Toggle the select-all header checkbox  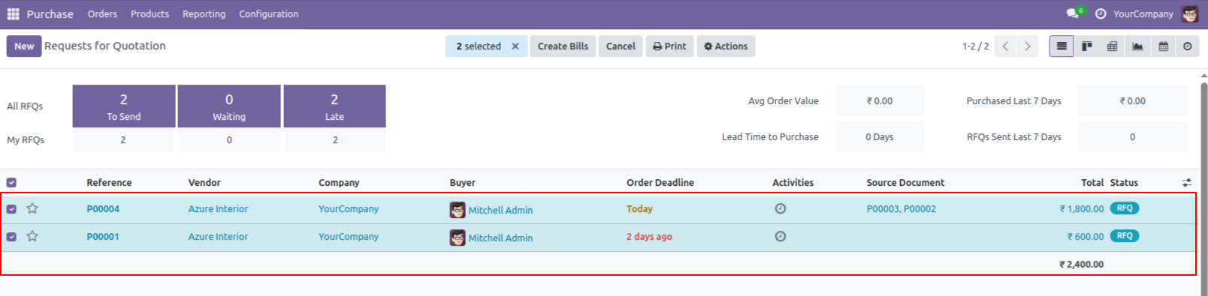coord(11,183)
